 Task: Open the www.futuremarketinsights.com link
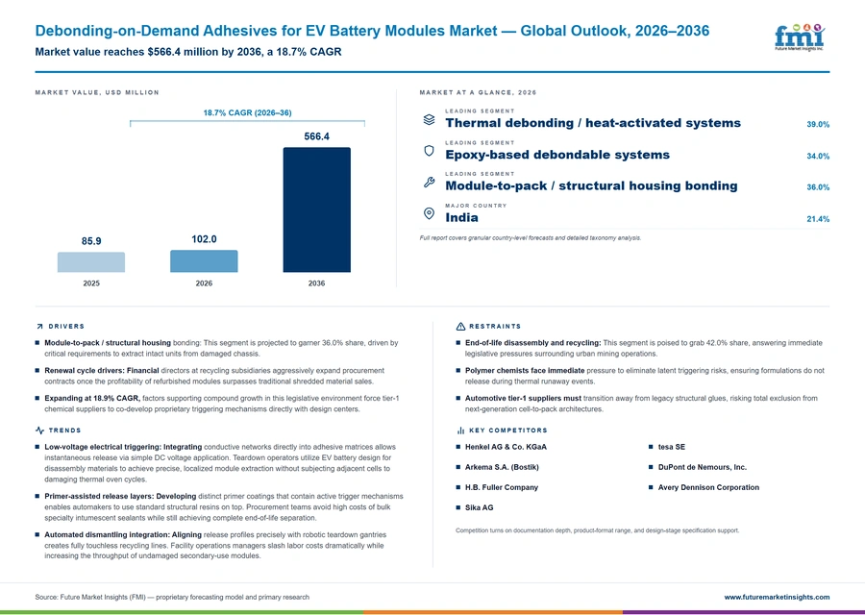point(777,597)
